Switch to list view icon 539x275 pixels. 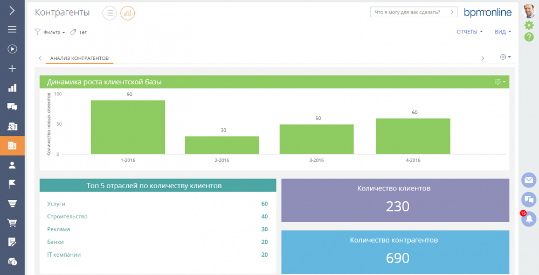coord(109,13)
